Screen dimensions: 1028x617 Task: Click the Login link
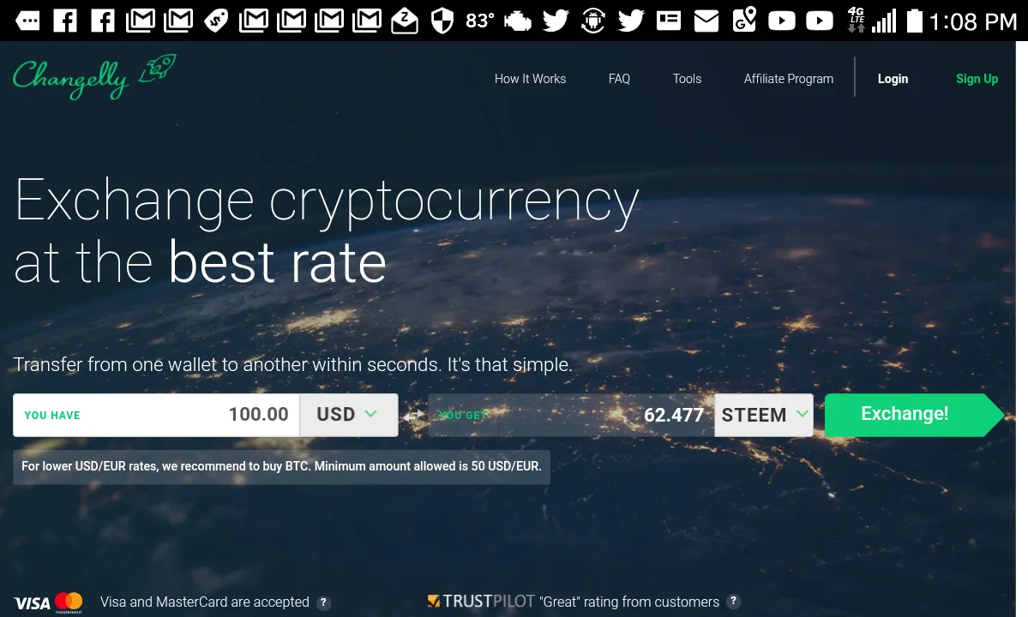(893, 79)
